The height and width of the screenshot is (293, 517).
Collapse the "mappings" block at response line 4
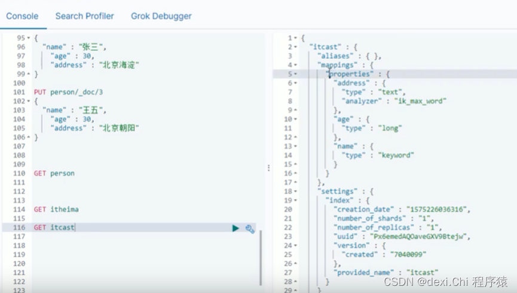click(x=295, y=65)
